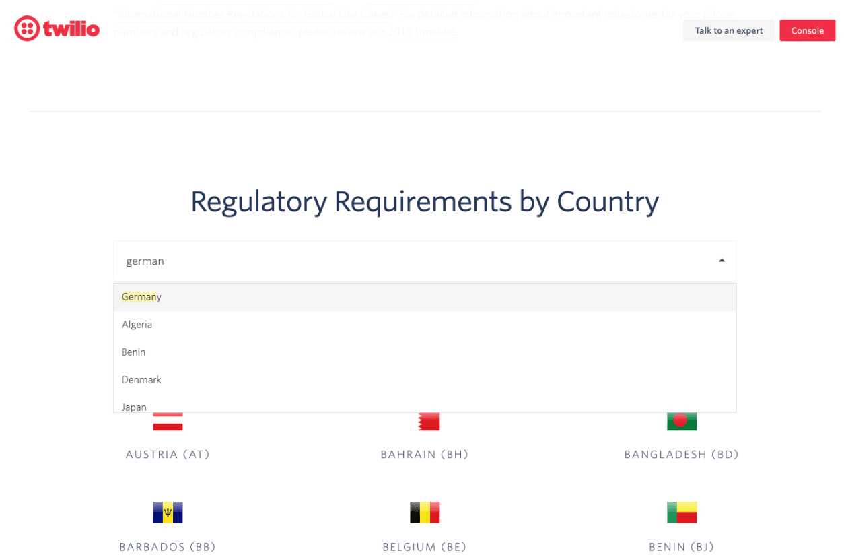The width and height of the screenshot is (844, 559).
Task: Select Benin from the dropdown options
Action: (x=133, y=352)
